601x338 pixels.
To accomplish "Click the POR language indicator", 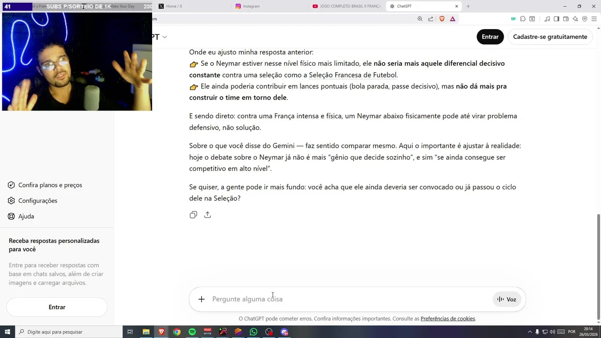I will pos(571,332).
